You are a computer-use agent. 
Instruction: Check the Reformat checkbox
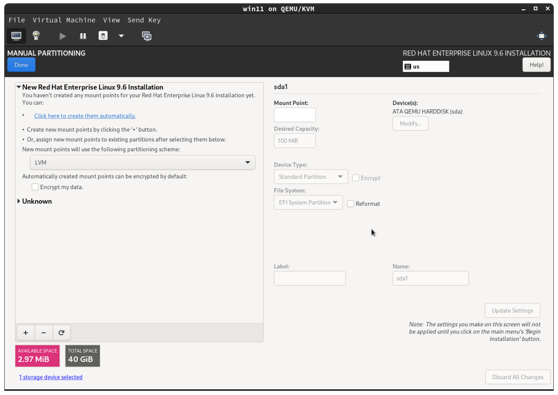(x=350, y=204)
